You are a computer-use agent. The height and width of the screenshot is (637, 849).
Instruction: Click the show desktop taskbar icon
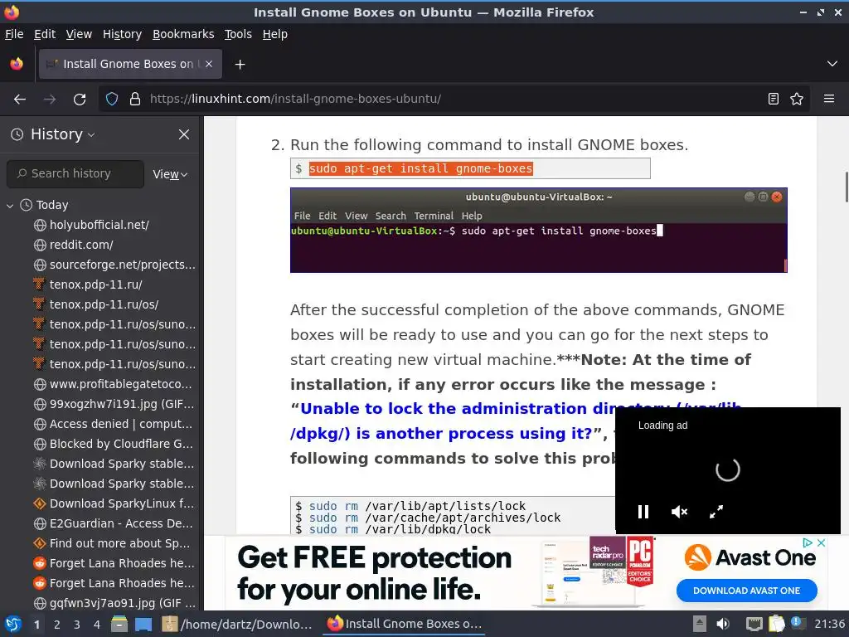[143, 625]
